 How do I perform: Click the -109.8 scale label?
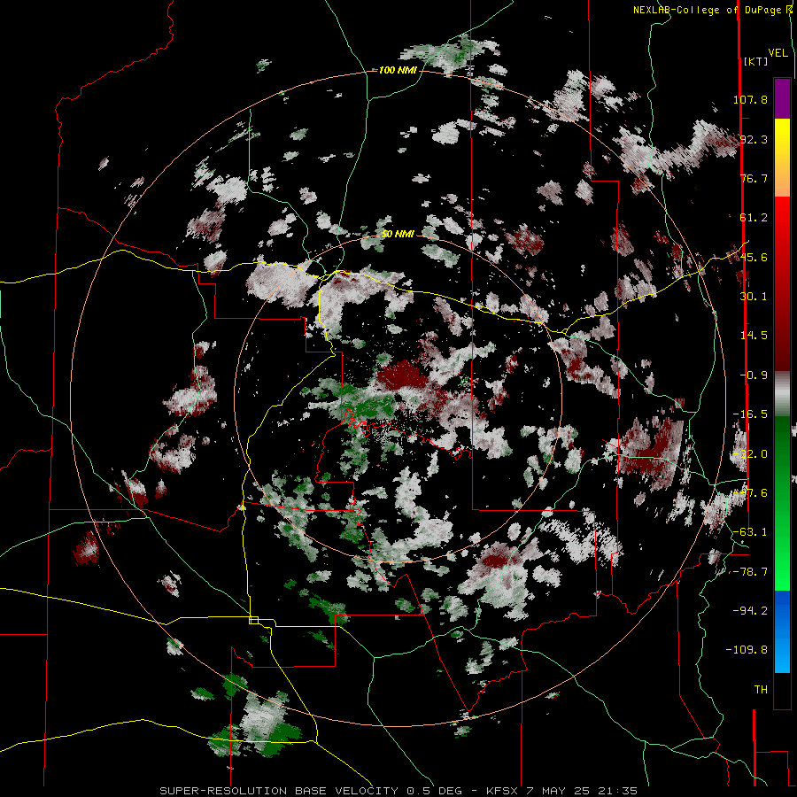tap(747, 650)
